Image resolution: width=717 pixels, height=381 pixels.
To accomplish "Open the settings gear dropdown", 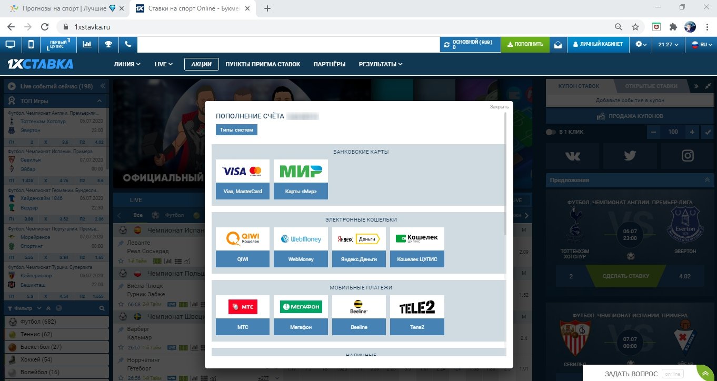I will click(641, 44).
